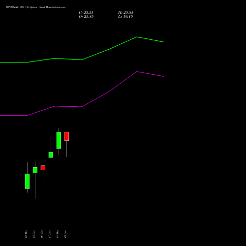
Task: Click the 15 Dec date label
Action: coord(34,234)
